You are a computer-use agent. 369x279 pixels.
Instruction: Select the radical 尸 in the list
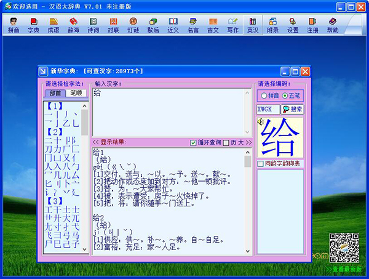[x=49, y=244]
